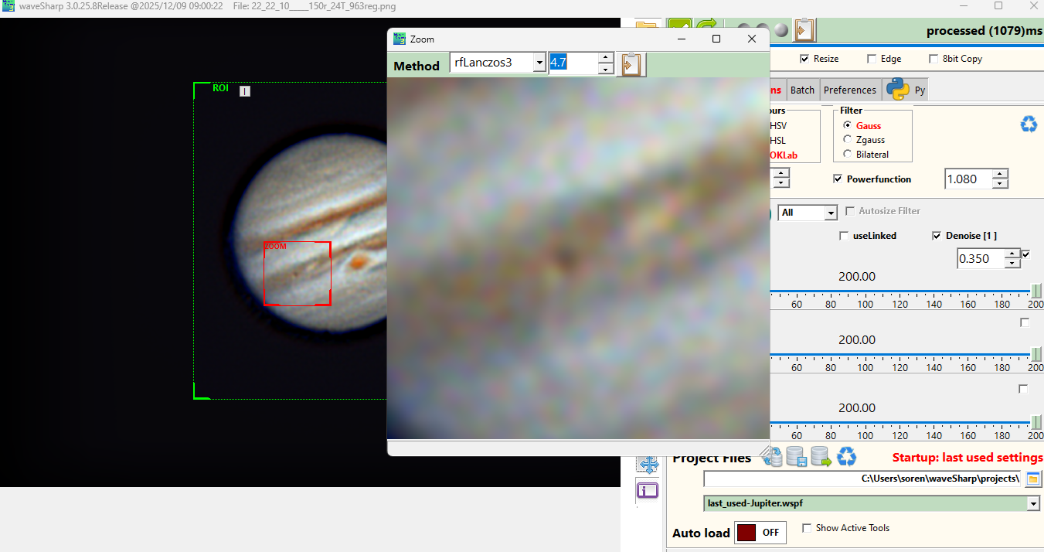1044x552 pixels.
Task: Uncheck the Resize checkbox
Action: (x=804, y=59)
